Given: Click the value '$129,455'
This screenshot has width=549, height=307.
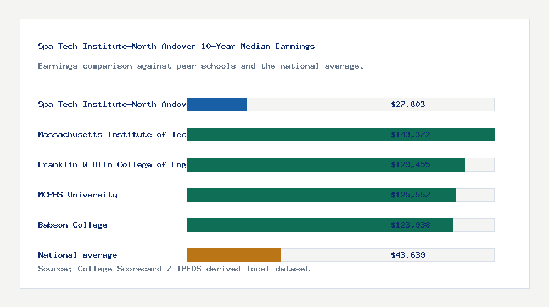Looking at the screenshot, I should (410, 164).
